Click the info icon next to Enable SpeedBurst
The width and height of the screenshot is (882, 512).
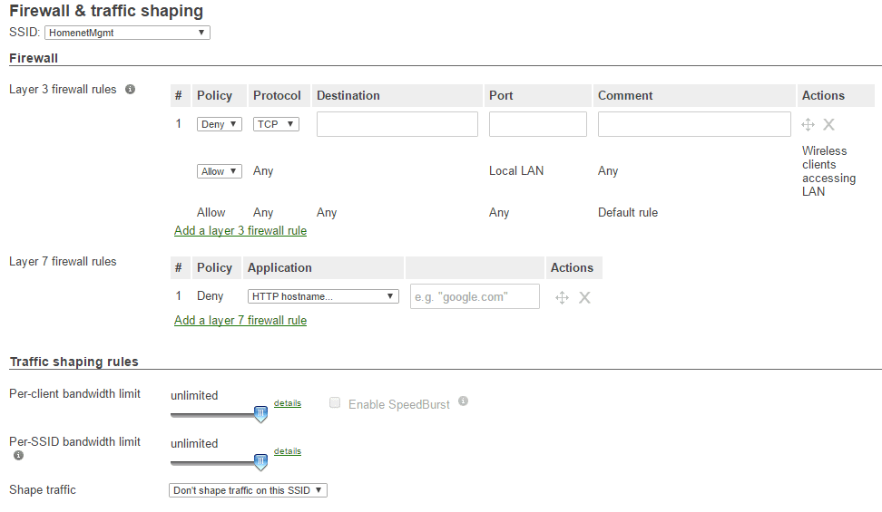click(463, 401)
